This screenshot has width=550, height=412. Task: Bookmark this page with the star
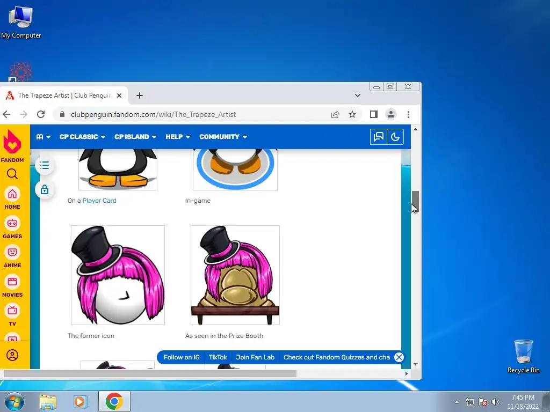click(x=352, y=114)
